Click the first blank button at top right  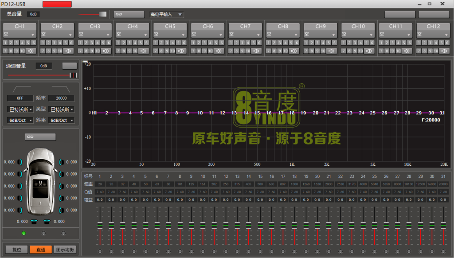[400, 14]
